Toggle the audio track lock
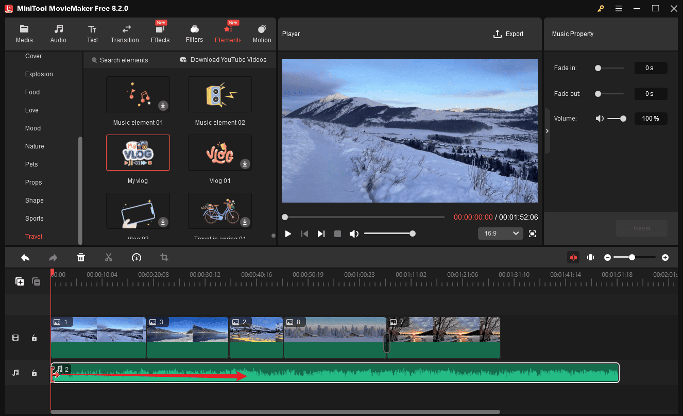The image size is (683, 416). click(x=34, y=373)
